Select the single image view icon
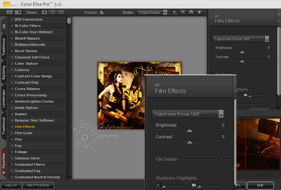281x190 pixels. coord(45,12)
